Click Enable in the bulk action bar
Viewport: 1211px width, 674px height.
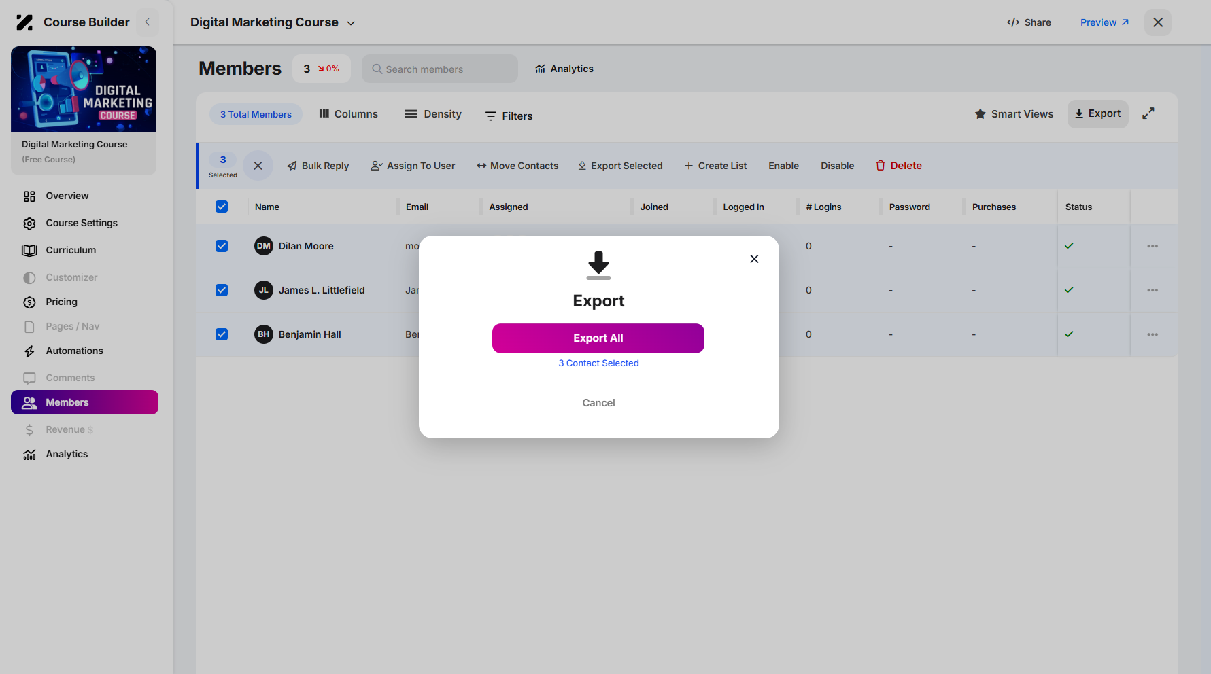(783, 166)
